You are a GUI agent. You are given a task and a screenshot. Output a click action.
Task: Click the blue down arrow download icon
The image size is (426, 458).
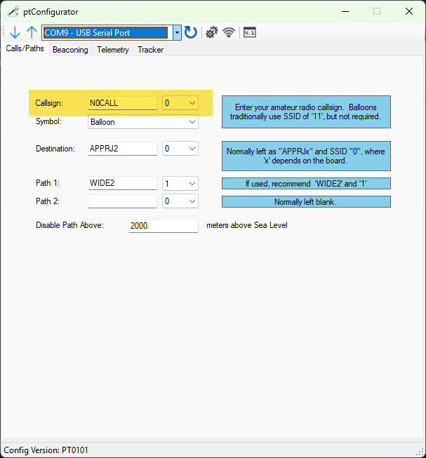click(15, 32)
